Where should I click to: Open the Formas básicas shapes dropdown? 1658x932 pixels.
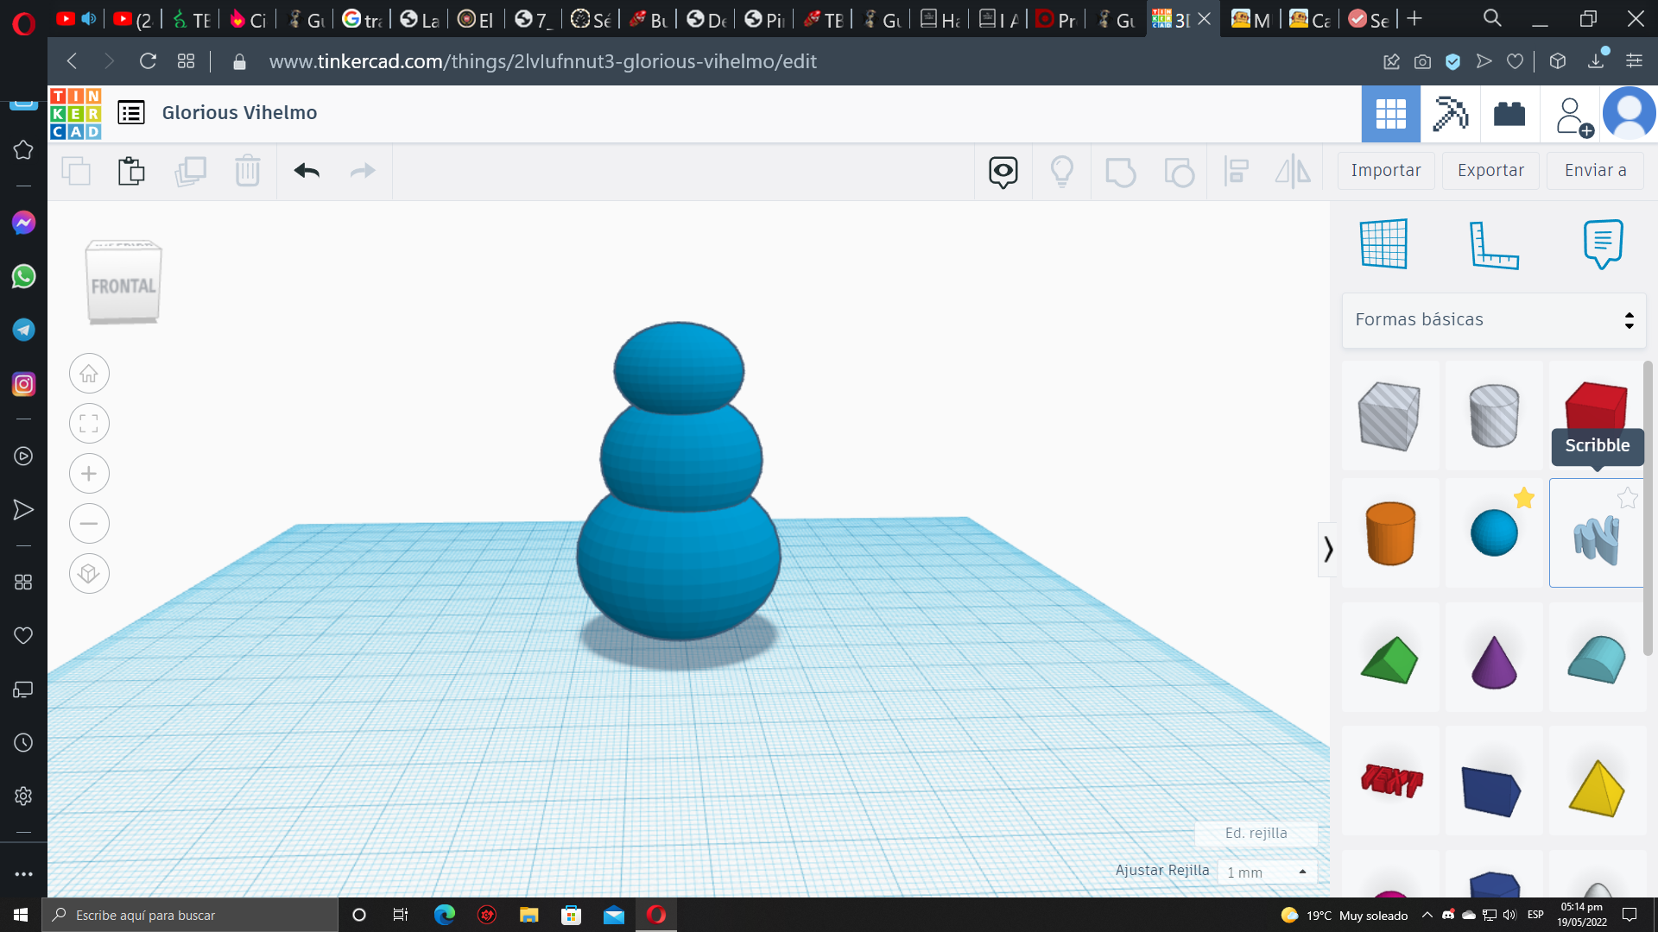click(1494, 320)
